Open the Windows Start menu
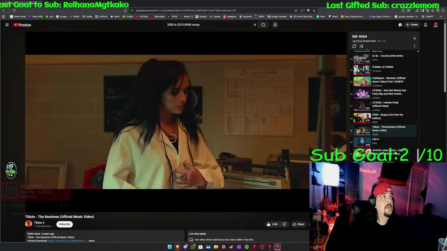 170,247
